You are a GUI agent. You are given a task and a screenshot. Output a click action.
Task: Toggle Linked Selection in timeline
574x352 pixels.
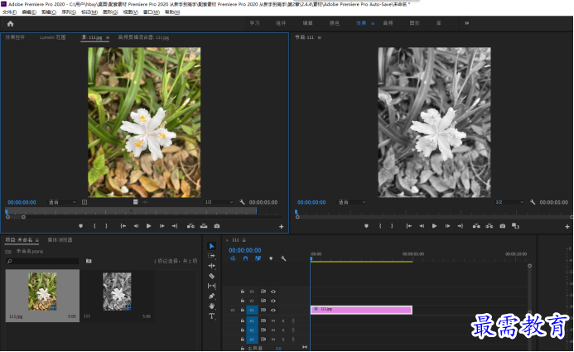258,258
